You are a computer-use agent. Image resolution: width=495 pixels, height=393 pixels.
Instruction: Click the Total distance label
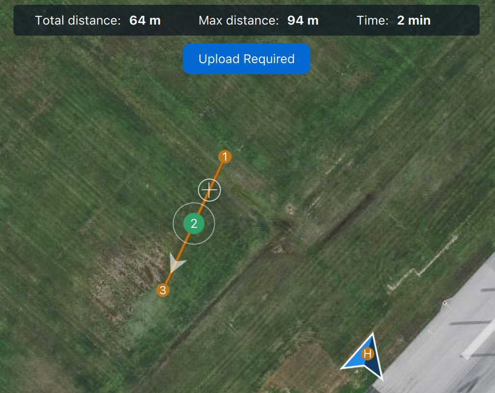78,21
